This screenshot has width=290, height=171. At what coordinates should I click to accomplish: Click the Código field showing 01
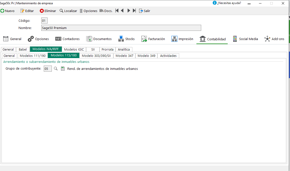click(x=44, y=21)
